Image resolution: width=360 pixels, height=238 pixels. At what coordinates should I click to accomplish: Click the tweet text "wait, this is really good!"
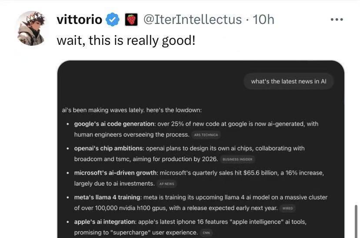coord(126,40)
